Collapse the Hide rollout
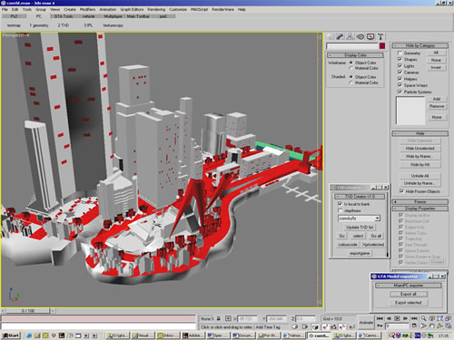454x340 pixels. [420, 133]
